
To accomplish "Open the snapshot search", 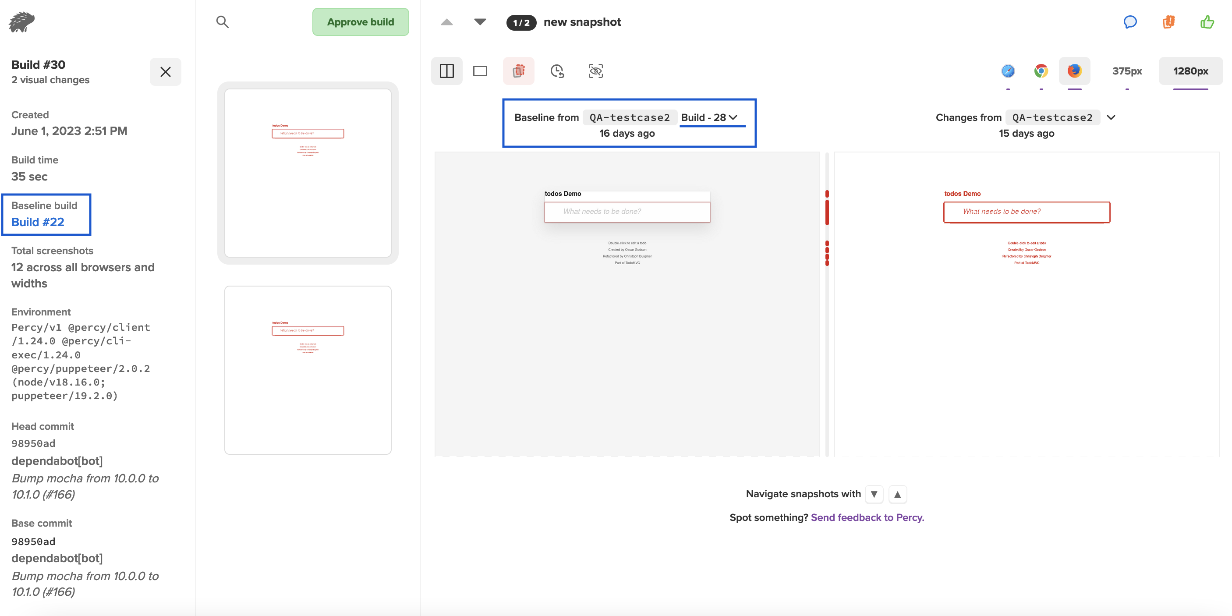I will coord(223,22).
